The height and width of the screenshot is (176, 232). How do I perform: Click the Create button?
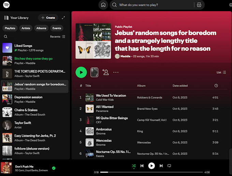(48, 18)
